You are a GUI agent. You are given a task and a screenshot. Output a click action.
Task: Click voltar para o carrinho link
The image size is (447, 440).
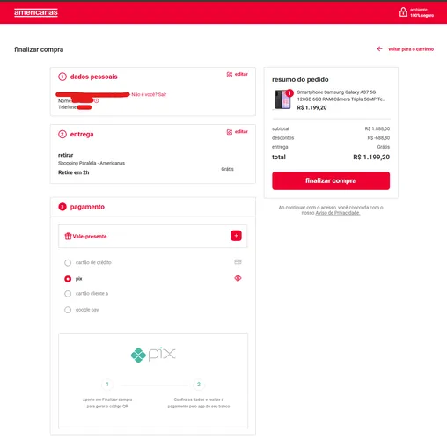411,49
